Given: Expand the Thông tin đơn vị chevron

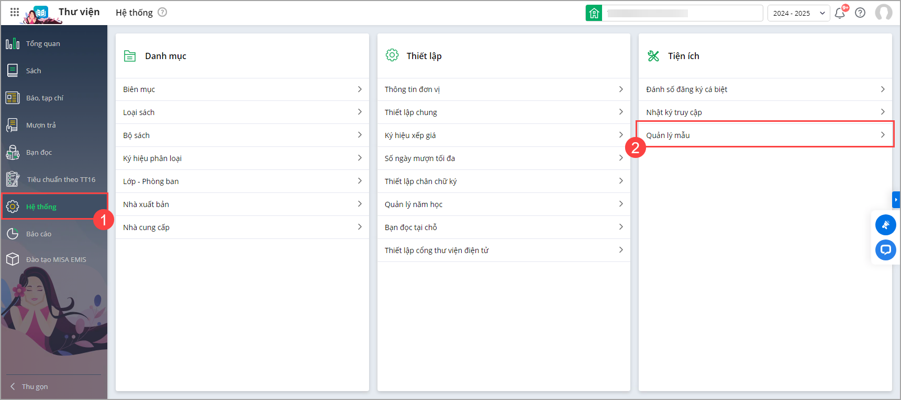Looking at the screenshot, I should coord(621,89).
